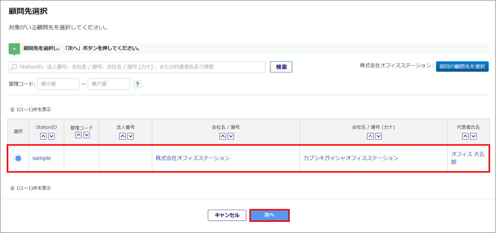Click the 管理コード 最小値 input field

coord(58,84)
